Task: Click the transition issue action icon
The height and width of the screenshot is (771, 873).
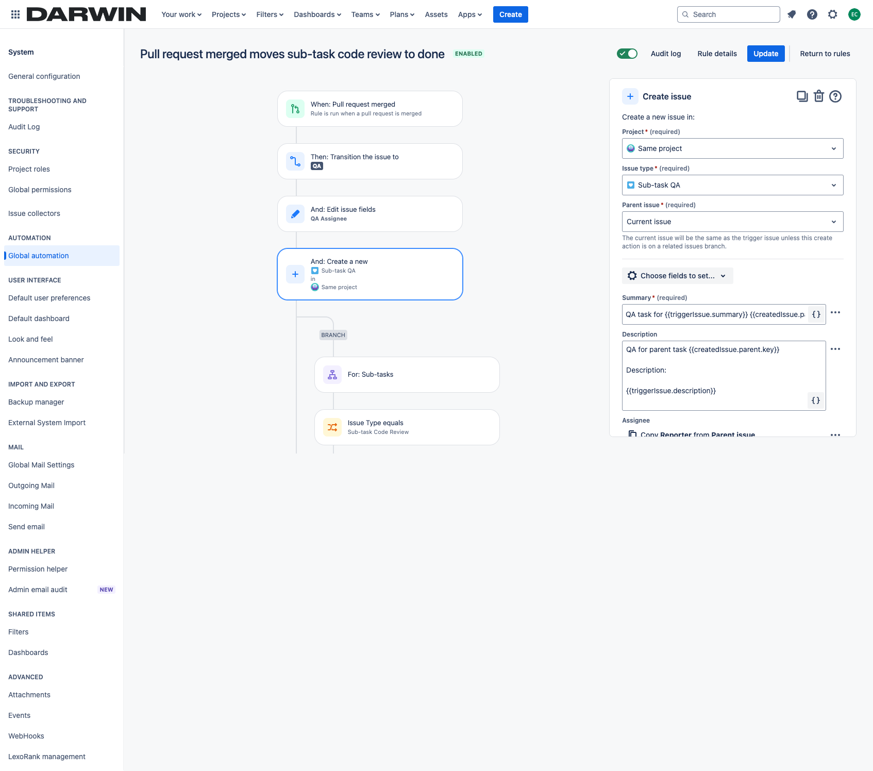Action: pos(295,161)
